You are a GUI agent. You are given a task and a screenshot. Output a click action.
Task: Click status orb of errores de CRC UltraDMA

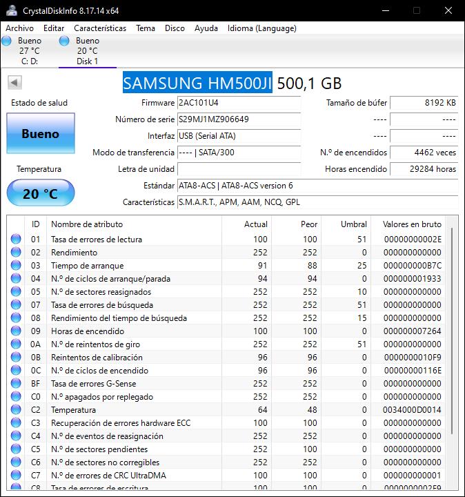pos(16,475)
